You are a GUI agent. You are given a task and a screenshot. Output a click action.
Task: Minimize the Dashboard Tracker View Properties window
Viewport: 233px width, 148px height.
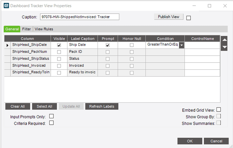(x=194, y=6)
